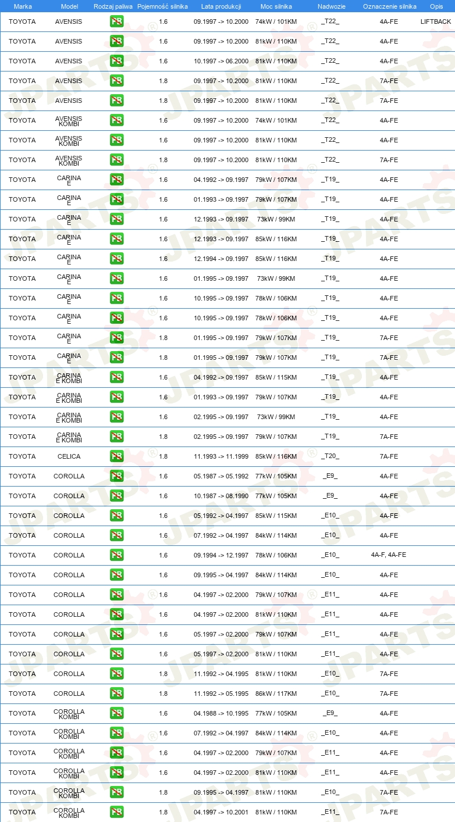Click fuel icon in Corolla 86kW / 117KM row
The image size is (455, 822).
[116, 694]
